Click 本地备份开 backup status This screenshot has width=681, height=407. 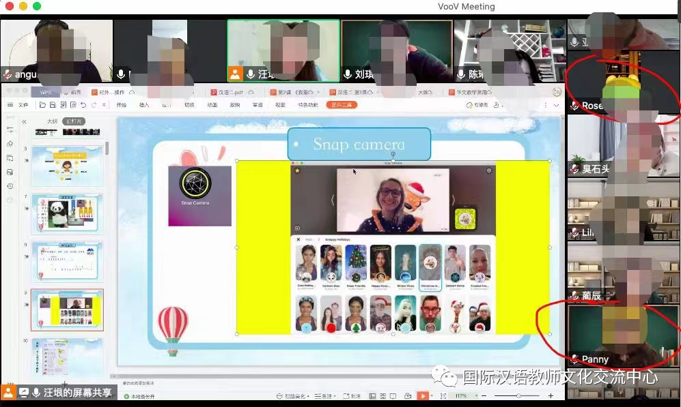[139, 396]
